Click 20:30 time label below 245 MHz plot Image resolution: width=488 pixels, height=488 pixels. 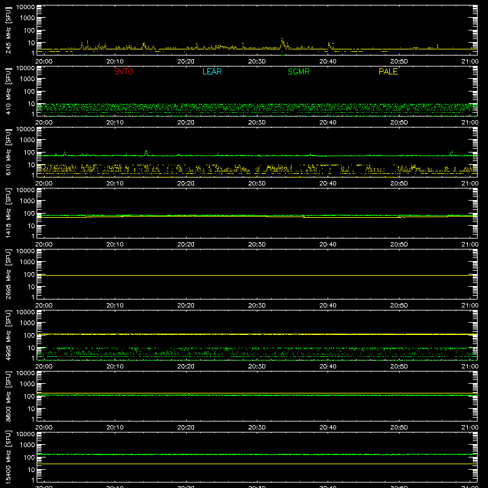[x=257, y=62]
